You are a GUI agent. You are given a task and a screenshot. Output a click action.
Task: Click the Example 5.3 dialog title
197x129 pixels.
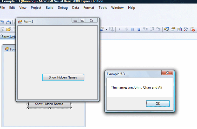click(x=116, y=74)
